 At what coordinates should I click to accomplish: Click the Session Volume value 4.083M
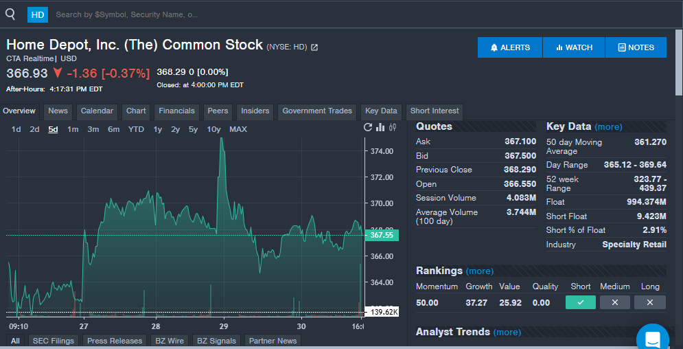tap(521, 198)
